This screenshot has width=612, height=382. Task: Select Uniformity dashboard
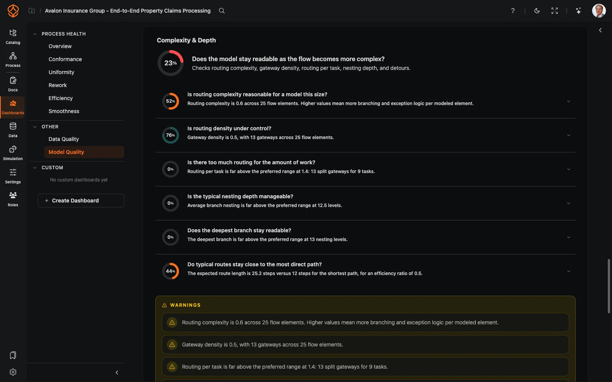61,72
